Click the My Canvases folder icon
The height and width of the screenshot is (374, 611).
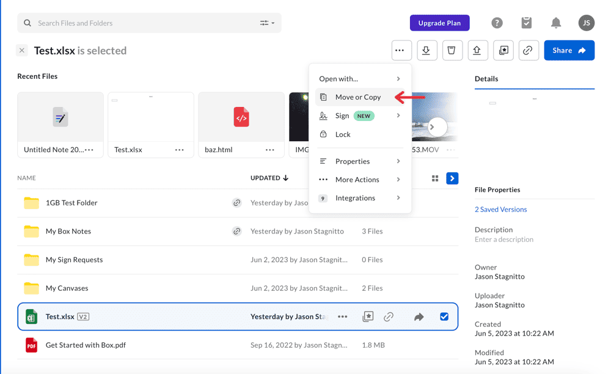(x=31, y=288)
